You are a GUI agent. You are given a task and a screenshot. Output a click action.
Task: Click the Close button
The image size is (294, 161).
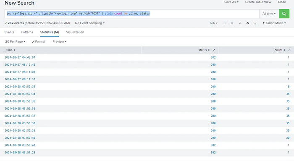[x=282, y=2]
